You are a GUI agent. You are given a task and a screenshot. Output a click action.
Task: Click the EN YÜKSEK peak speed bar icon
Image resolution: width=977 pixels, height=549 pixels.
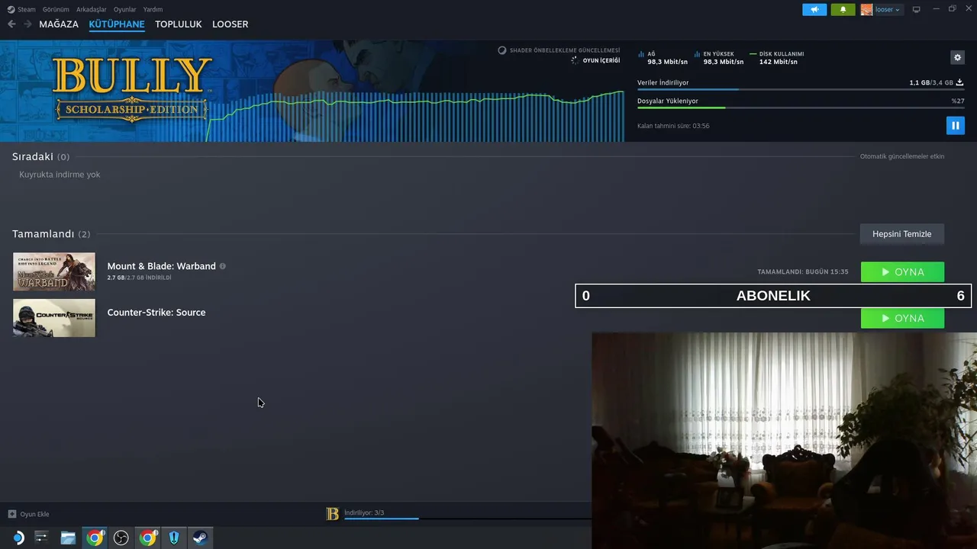pos(697,54)
